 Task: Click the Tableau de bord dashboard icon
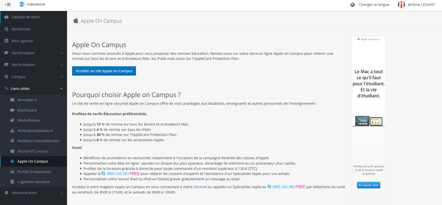(x=6, y=17)
